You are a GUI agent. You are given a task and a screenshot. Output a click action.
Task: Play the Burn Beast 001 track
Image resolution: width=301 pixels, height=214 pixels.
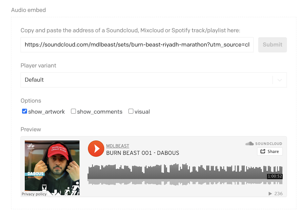[96, 148]
